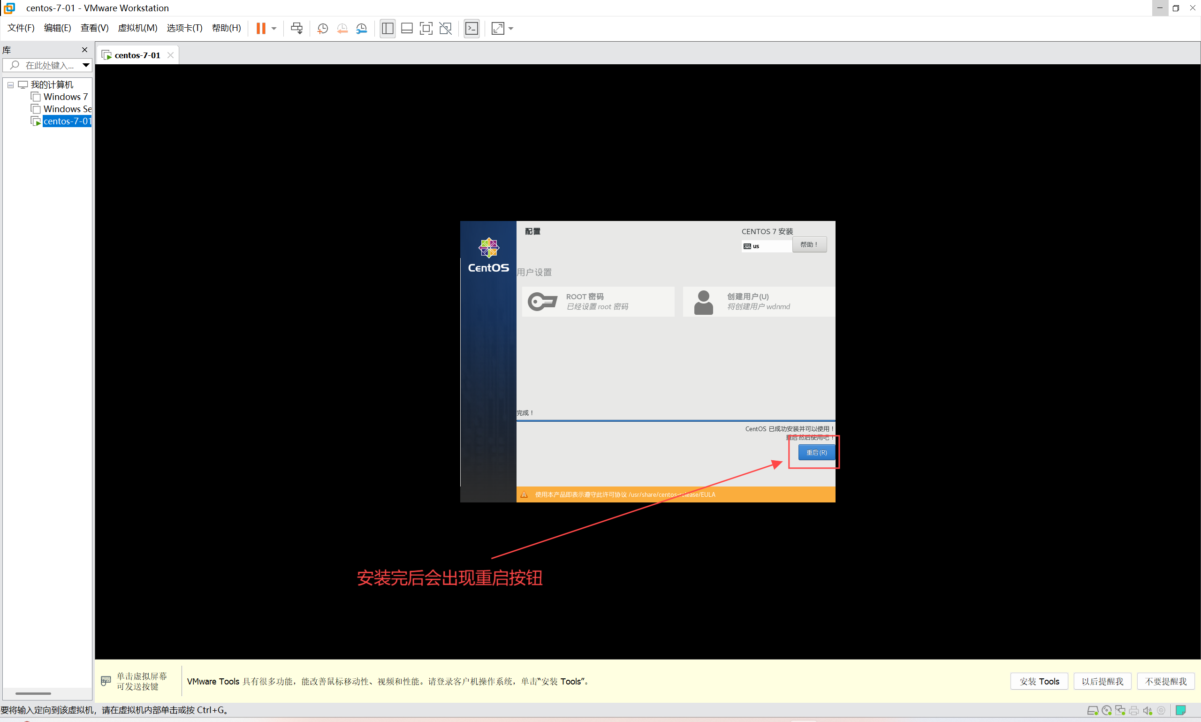Screen dimensions: 1201x722
Task: Click the 安装 Tools button
Action: 1039,681
